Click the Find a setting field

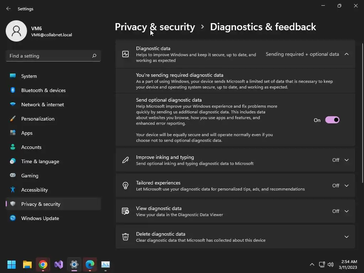(53, 56)
